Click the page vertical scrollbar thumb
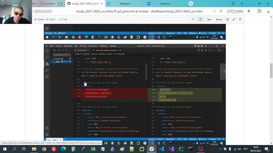The image size is (273, 153). pyautogui.click(x=271, y=71)
